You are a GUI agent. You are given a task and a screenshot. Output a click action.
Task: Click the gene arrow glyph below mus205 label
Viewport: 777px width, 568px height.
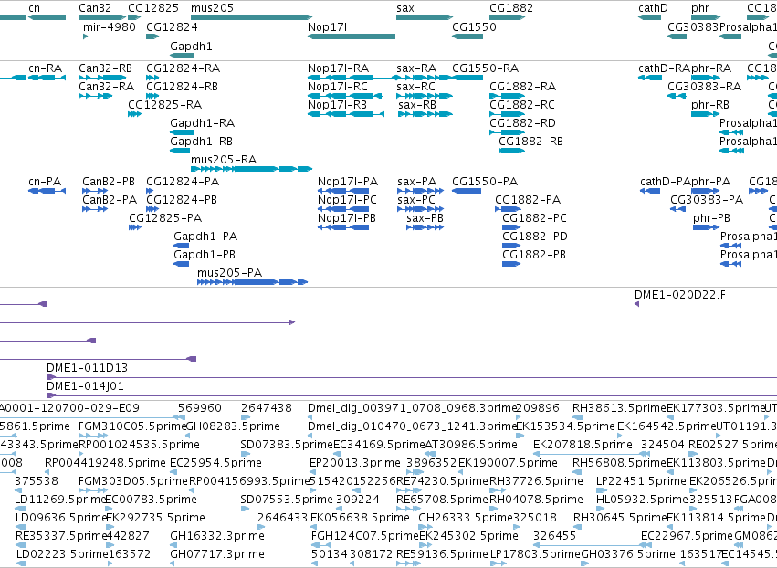251,17
